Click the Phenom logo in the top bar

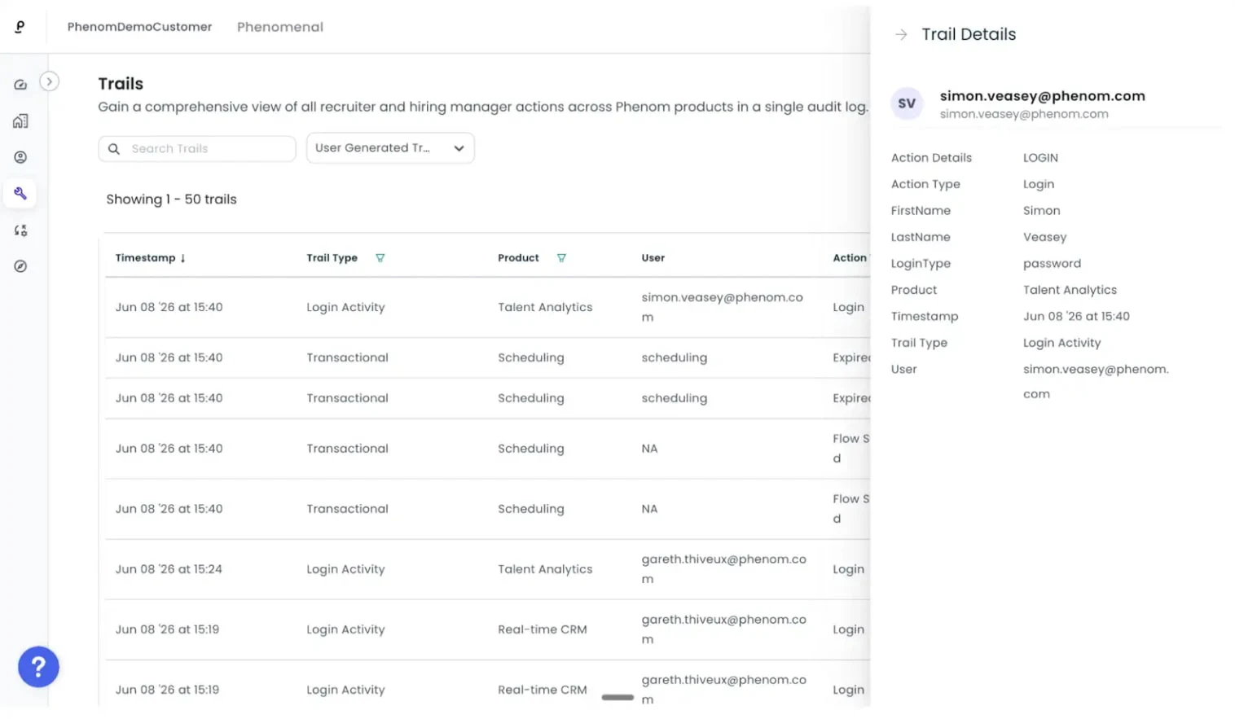[x=20, y=27]
